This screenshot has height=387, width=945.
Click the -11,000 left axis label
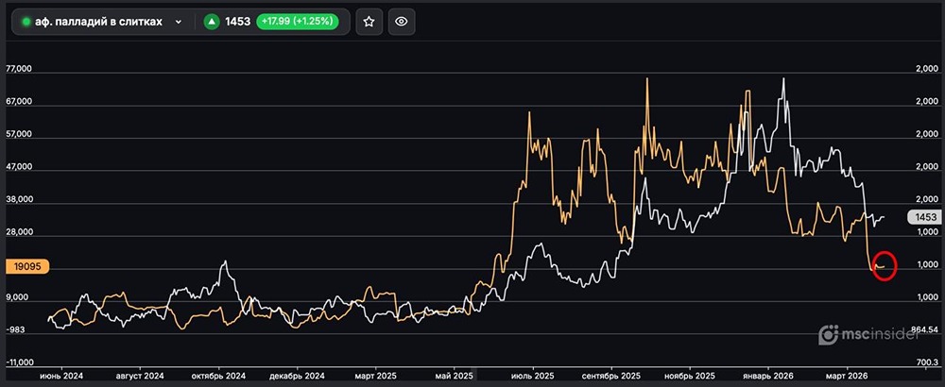click(x=19, y=362)
